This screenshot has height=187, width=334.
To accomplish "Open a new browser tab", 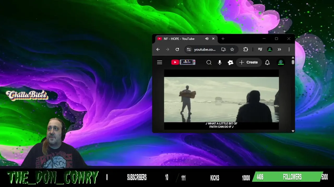I will point(223,39).
